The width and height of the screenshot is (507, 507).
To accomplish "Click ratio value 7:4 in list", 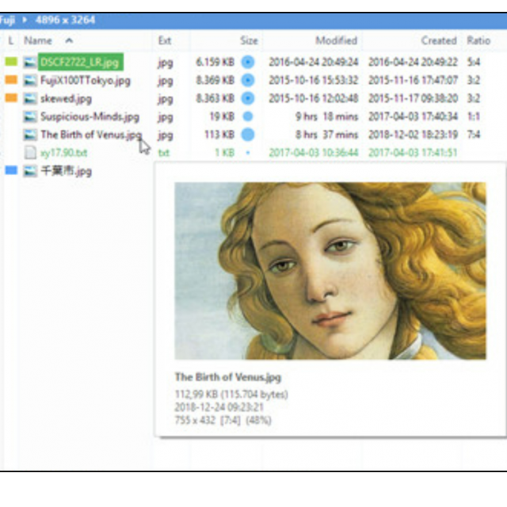I will (x=474, y=135).
